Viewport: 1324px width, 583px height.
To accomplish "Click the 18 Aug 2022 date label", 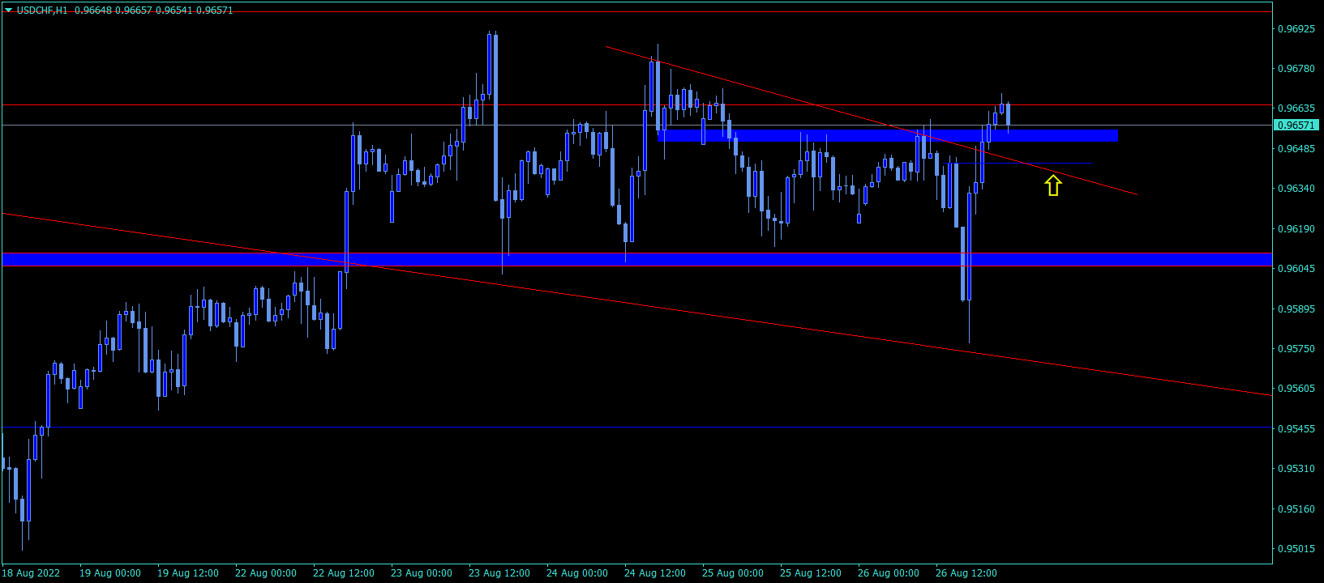I will pyautogui.click(x=31, y=573).
